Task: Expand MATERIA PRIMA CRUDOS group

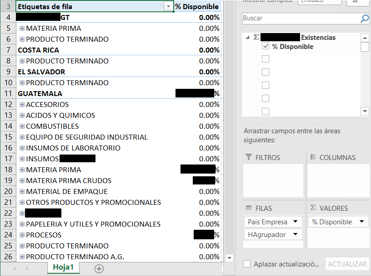Action: click(22, 180)
